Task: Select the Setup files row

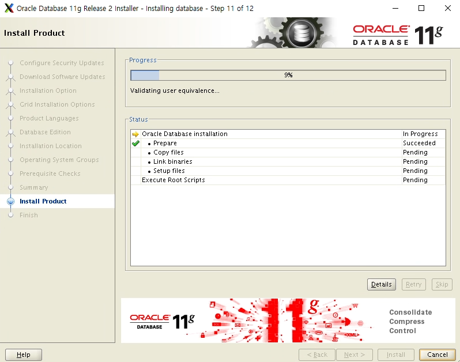Action: (288, 171)
